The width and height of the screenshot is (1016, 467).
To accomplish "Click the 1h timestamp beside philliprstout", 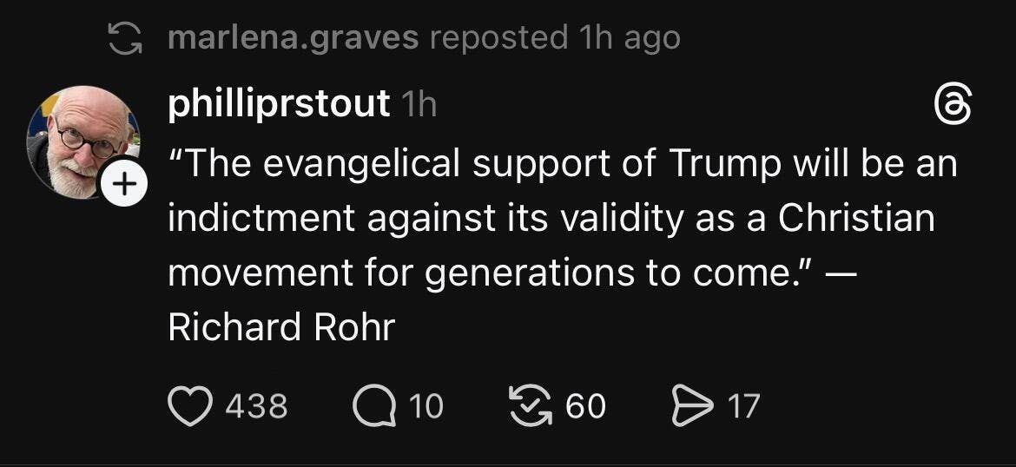I will pos(419,106).
